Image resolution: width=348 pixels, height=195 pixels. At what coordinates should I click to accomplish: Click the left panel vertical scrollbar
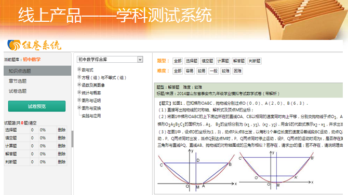[x=72, y=139]
